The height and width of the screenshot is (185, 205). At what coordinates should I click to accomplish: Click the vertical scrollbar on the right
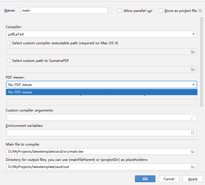click(202, 62)
